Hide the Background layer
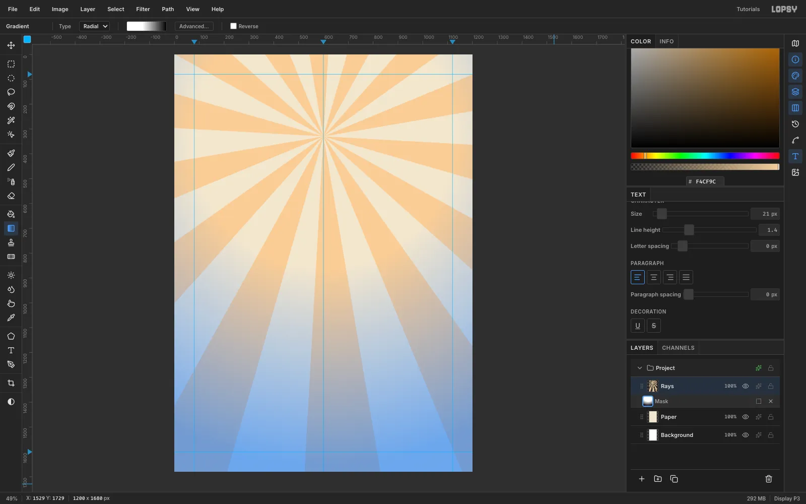 (x=746, y=435)
